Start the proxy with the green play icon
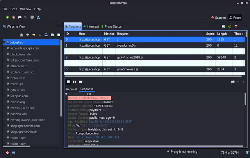This screenshot has height=158, width=250. pos(7,17)
